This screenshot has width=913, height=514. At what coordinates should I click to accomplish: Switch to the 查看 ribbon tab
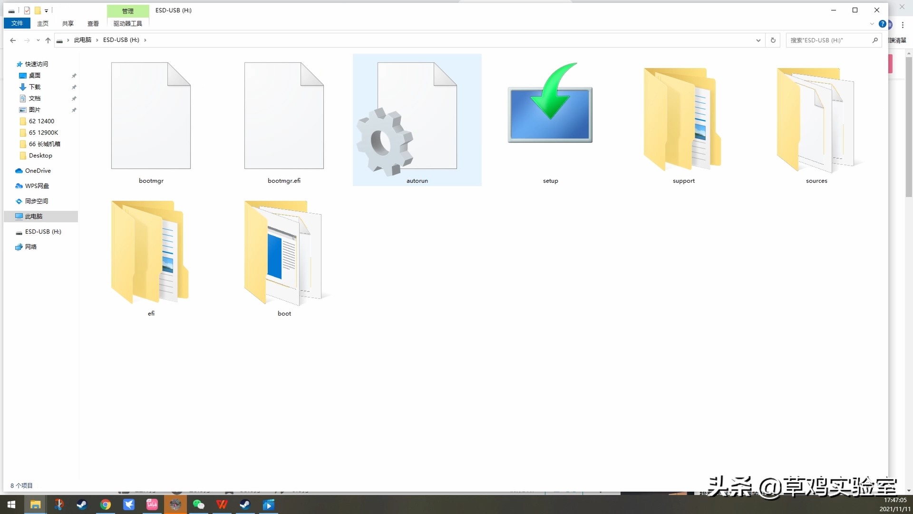tap(93, 23)
